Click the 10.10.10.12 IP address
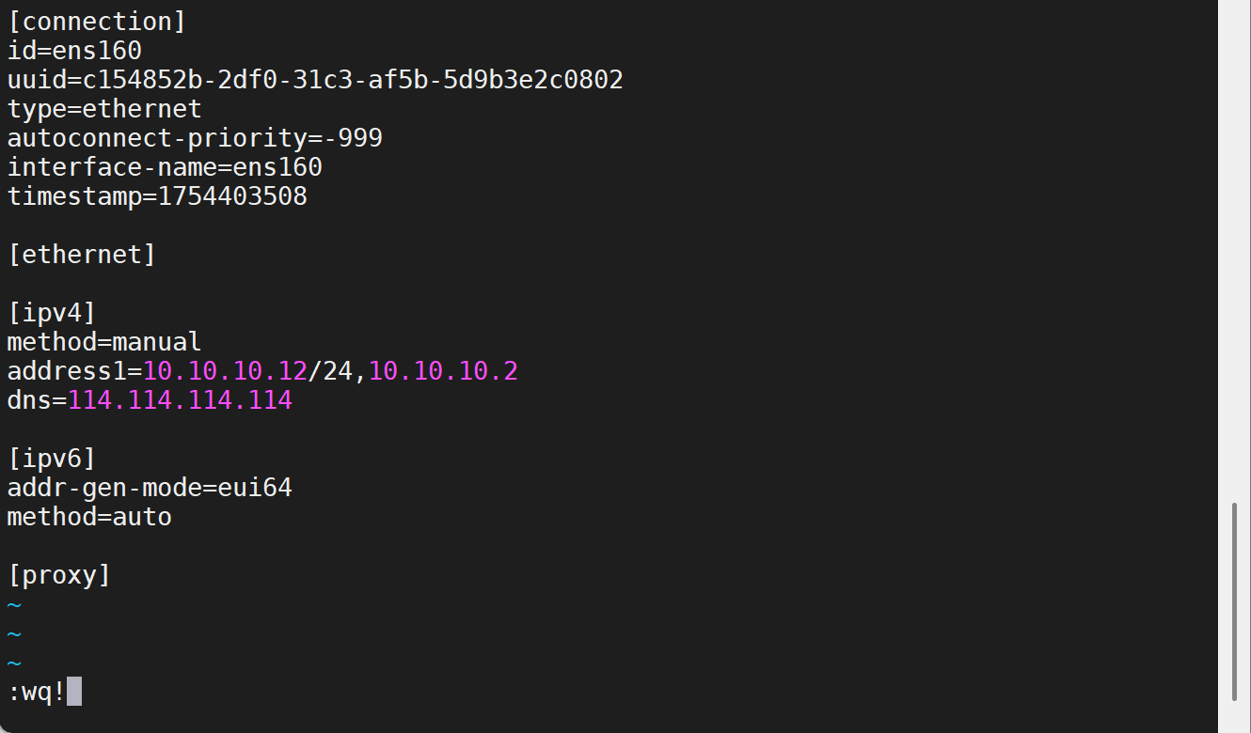Viewport: 1251px width, 733px height. [225, 371]
